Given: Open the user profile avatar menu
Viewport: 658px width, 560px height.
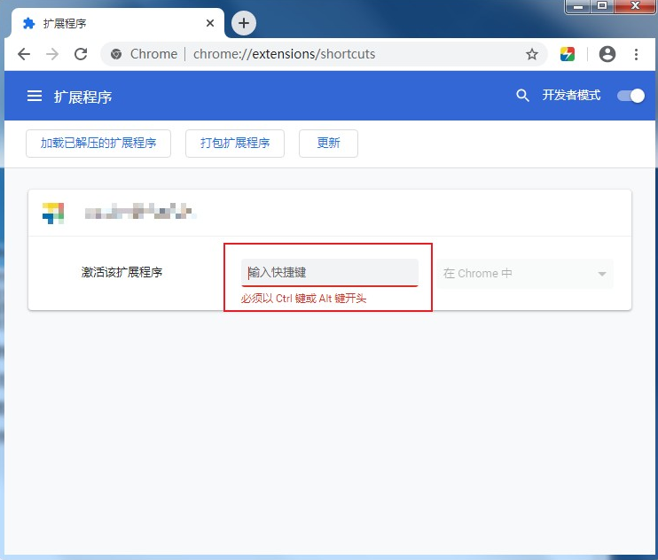Looking at the screenshot, I should coord(607,54).
